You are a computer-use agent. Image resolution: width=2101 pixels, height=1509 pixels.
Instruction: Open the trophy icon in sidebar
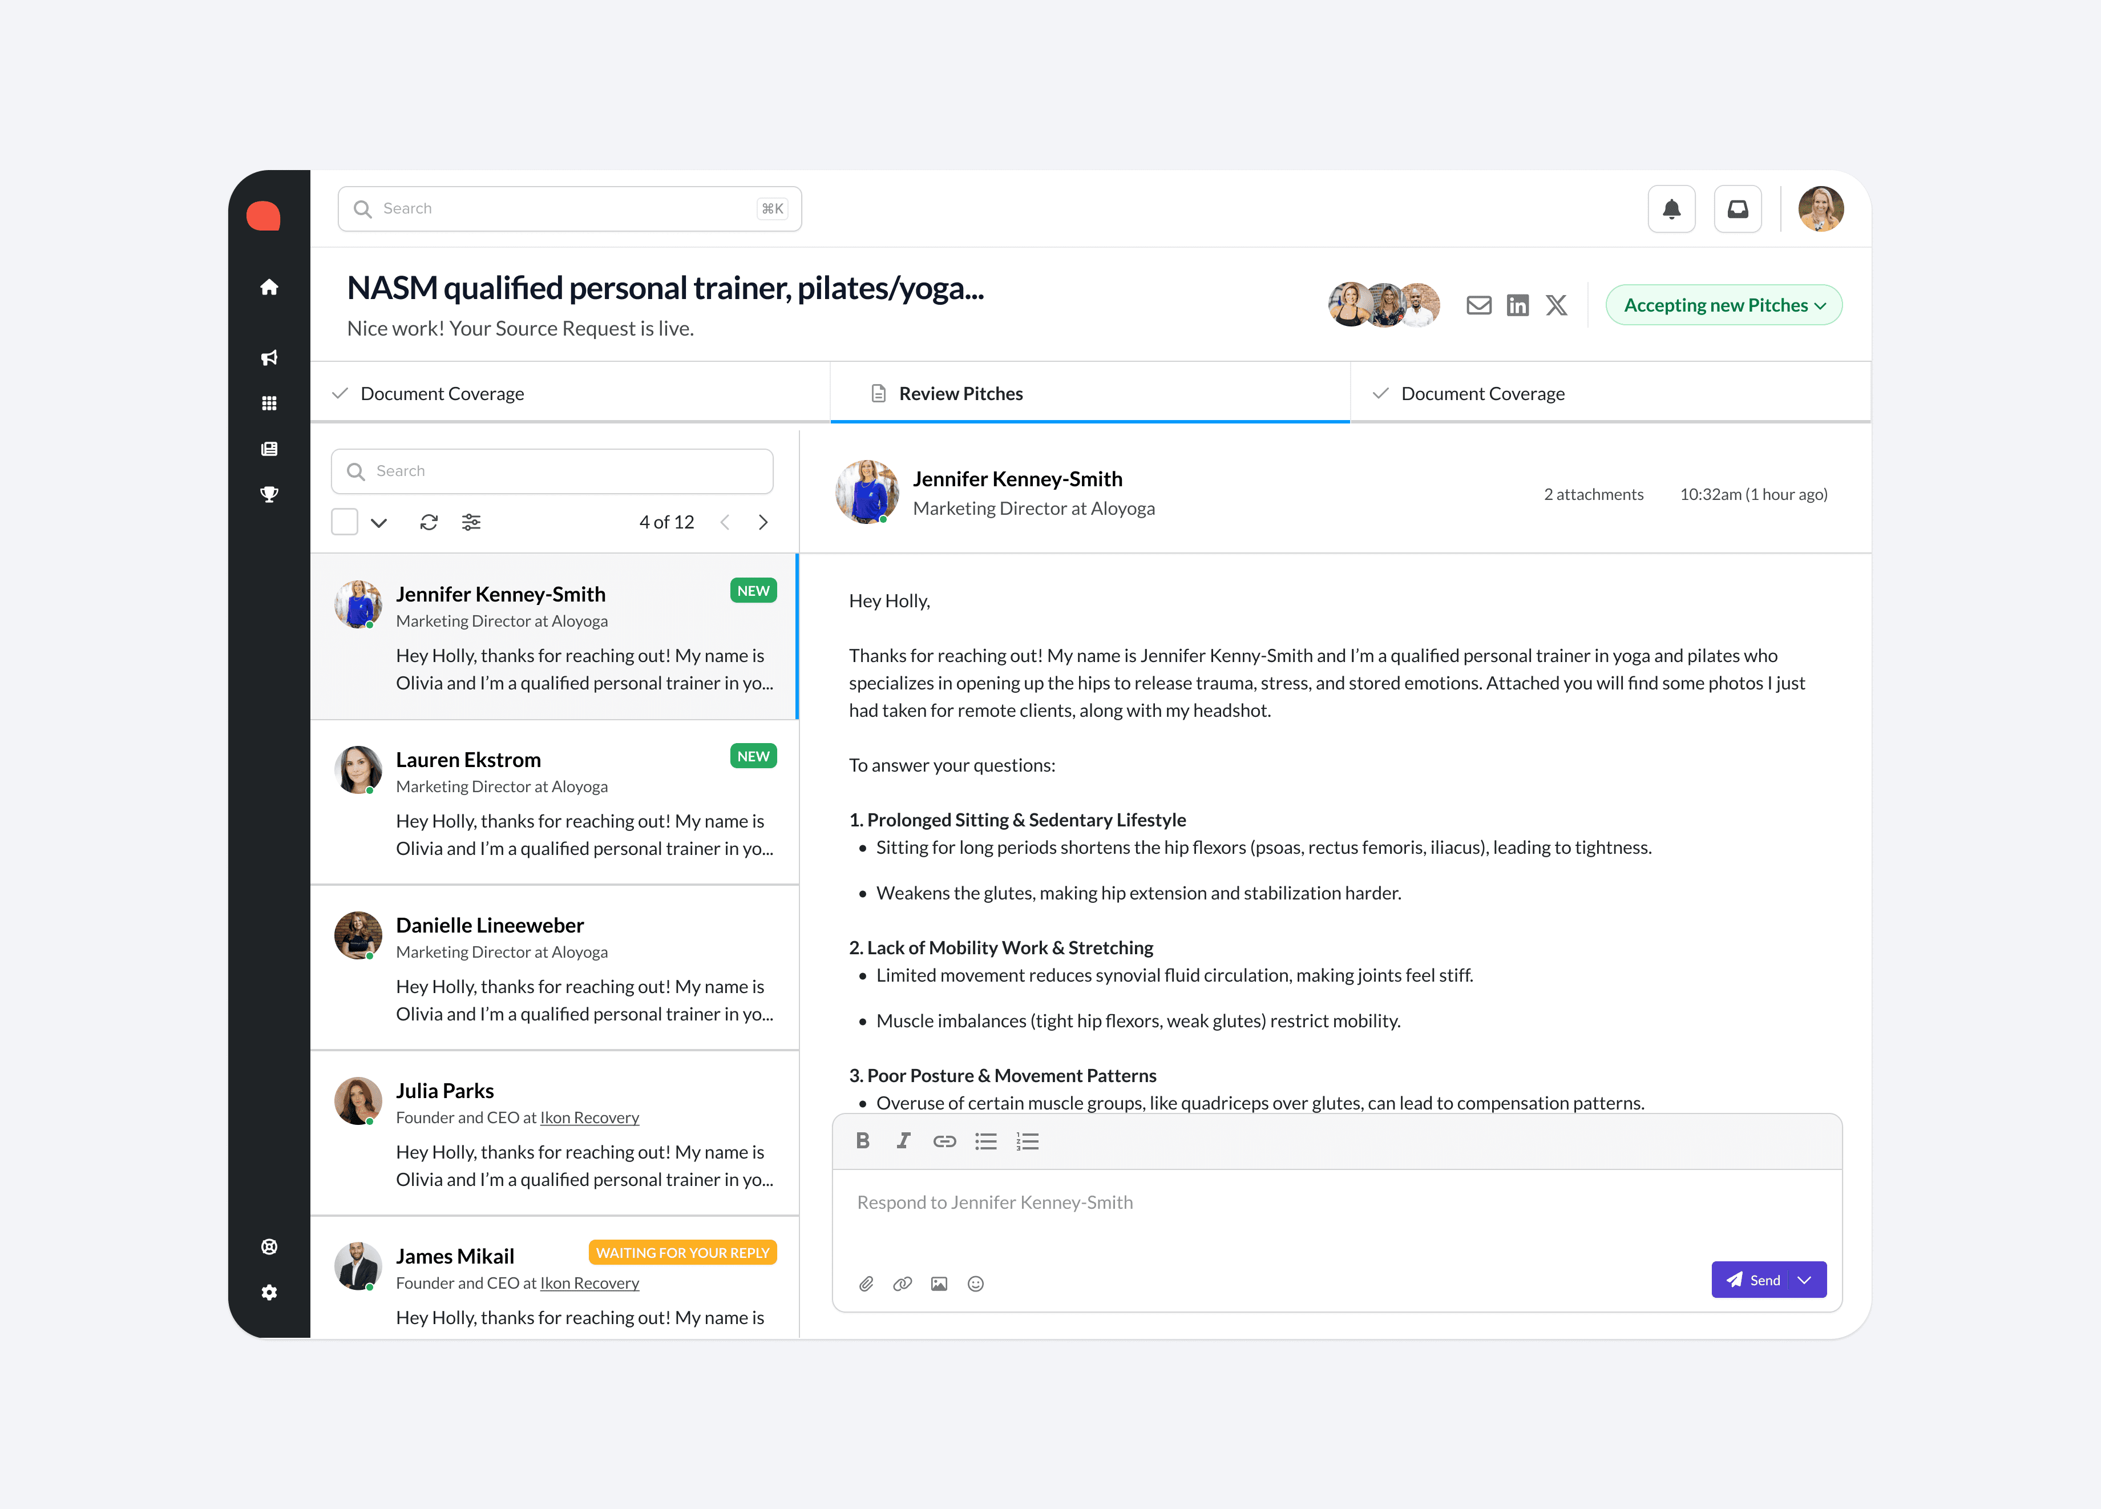269,494
